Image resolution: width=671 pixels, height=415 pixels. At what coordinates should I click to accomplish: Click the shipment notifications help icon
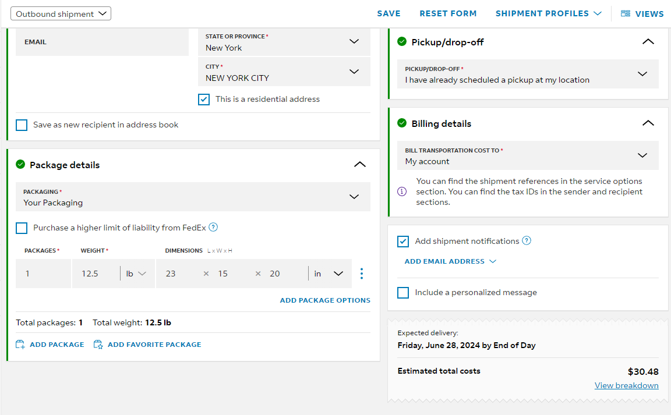click(x=527, y=240)
